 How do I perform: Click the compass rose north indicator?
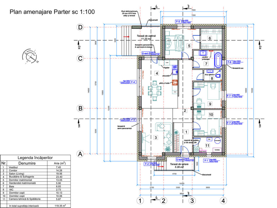(30, 56)
